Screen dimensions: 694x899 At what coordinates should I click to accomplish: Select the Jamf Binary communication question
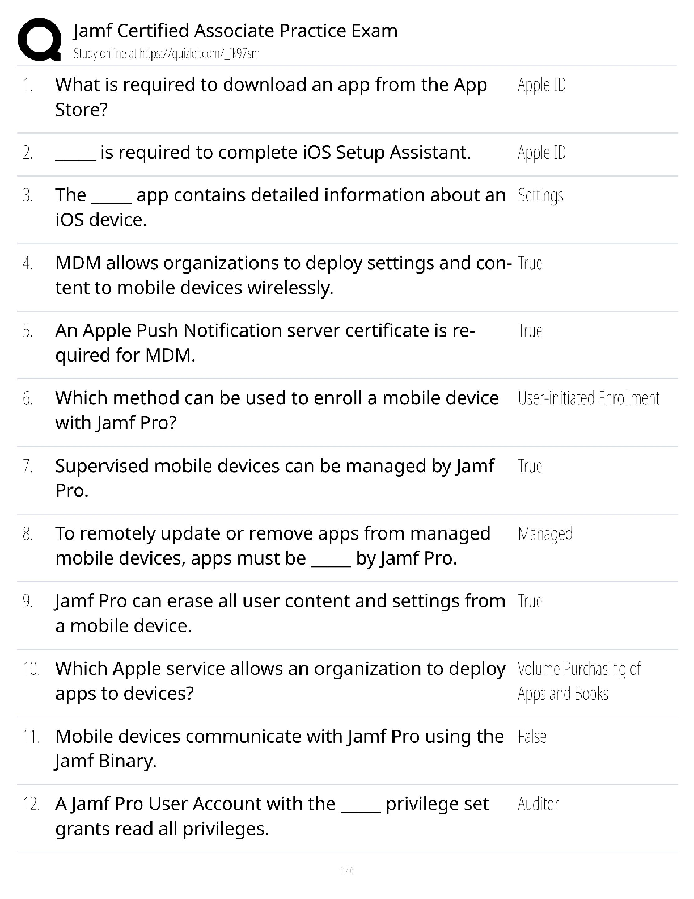pos(279,748)
